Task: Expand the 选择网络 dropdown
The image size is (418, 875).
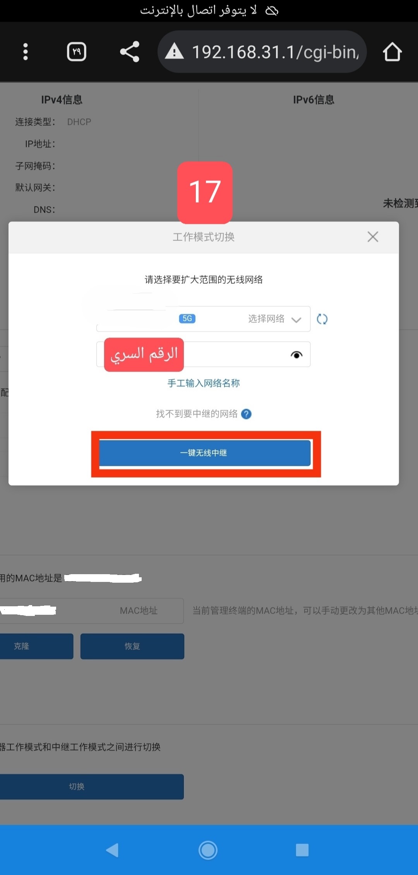Action: point(204,319)
